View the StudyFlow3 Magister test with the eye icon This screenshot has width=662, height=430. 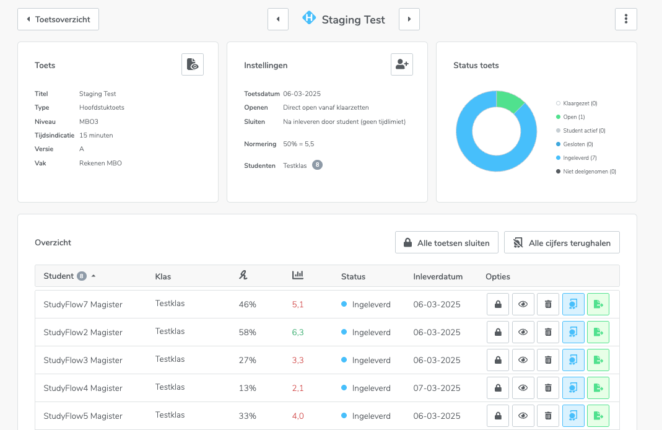[523, 360]
